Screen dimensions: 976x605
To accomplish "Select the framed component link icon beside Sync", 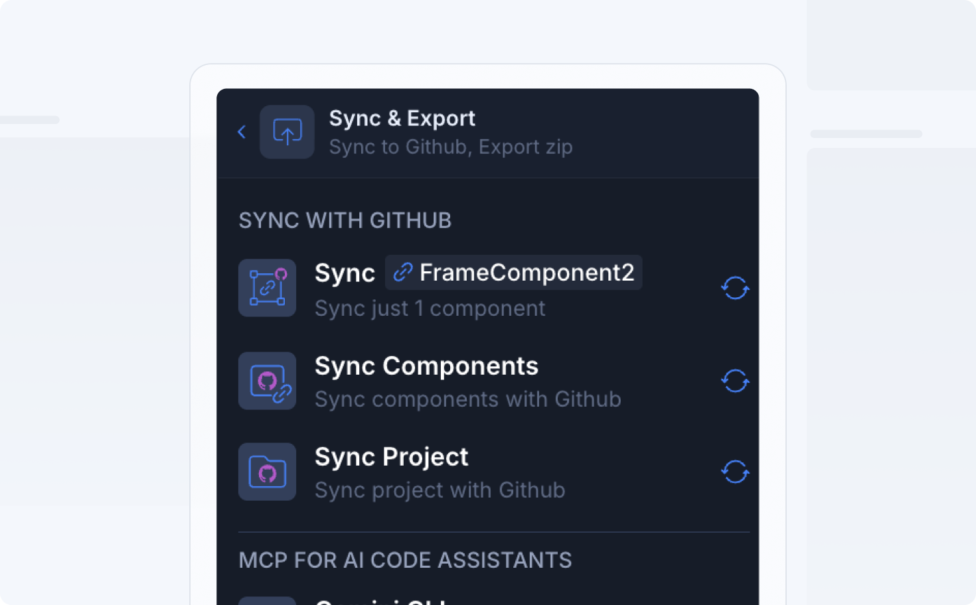I will [x=267, y=288].
